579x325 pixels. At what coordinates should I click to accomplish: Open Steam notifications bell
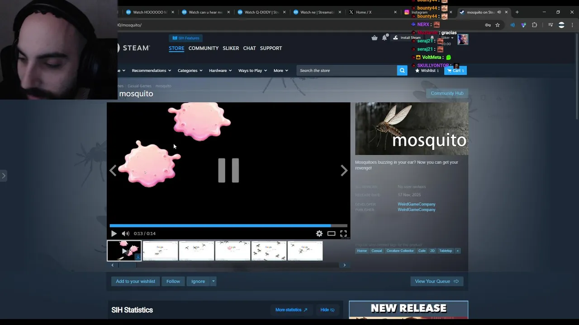click(384, 38)
